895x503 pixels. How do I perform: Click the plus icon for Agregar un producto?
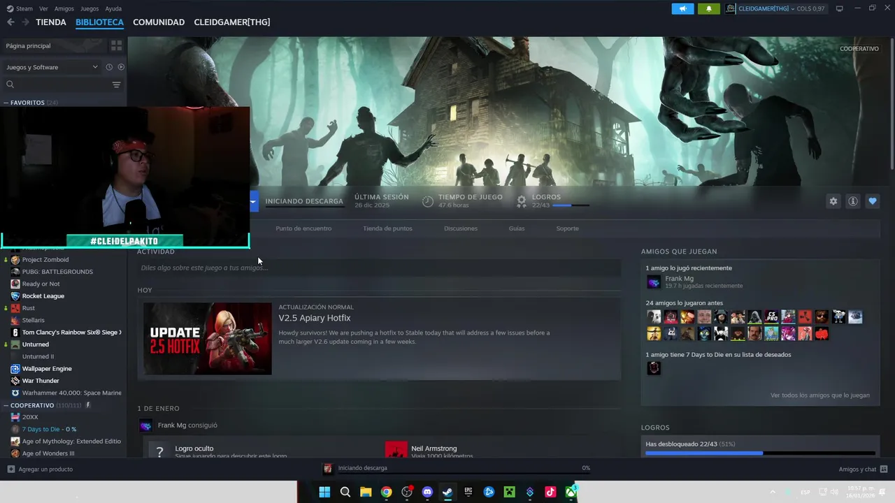(10, 469)
